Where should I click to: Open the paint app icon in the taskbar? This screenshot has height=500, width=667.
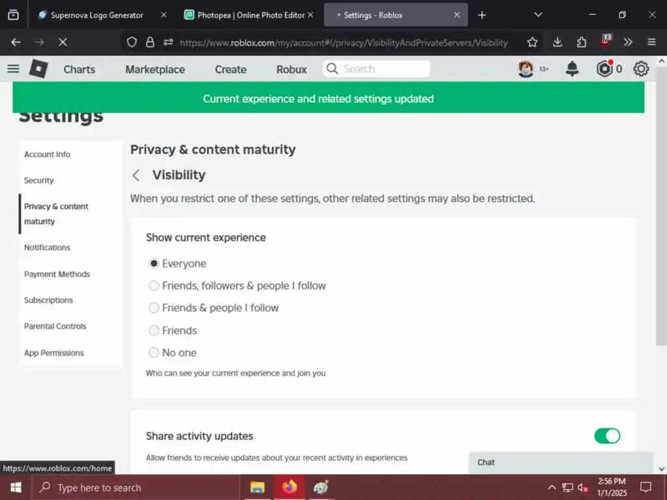pos(321,487)
